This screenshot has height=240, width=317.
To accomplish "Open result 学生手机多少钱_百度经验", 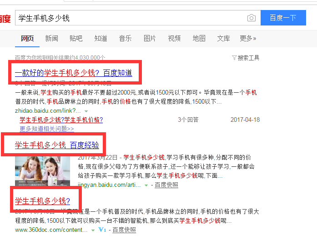I will click(57, 145).
